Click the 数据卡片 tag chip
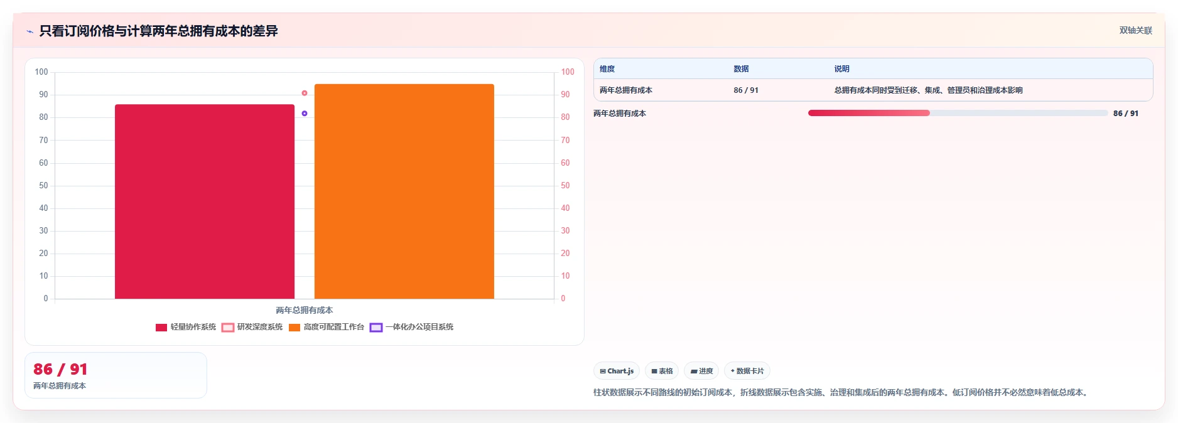The height and width of the screenshot is (423, 1178). tap(747, 371)
